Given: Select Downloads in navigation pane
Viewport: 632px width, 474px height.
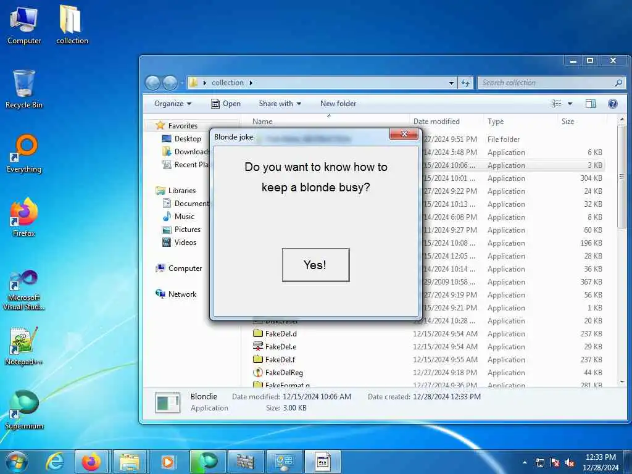Looking at the screenshot, I should (x=186, y=152).
